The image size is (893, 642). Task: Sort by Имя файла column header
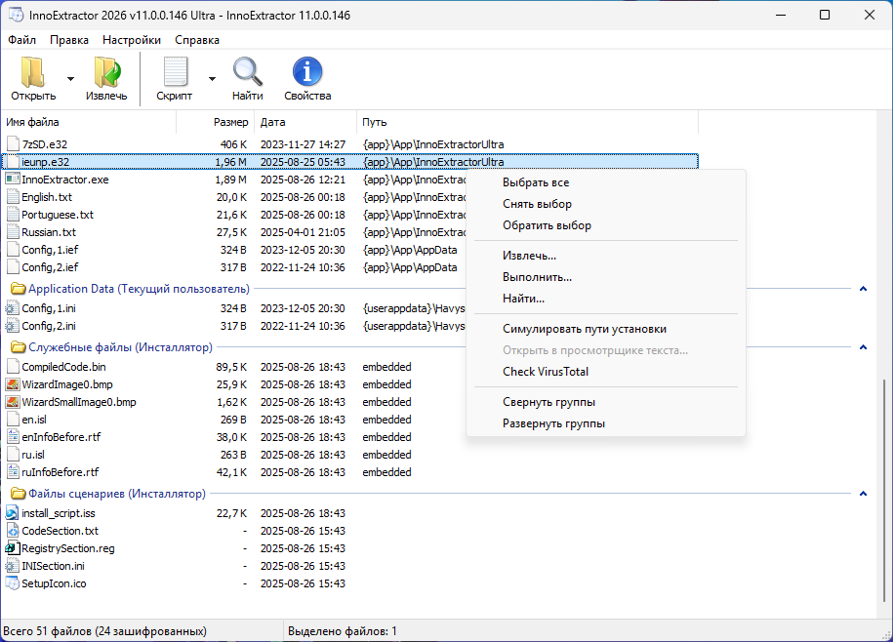88,122
